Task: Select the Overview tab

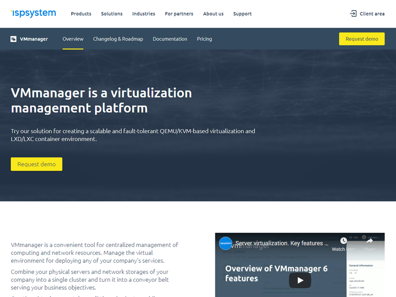Action: pos(73,39)
